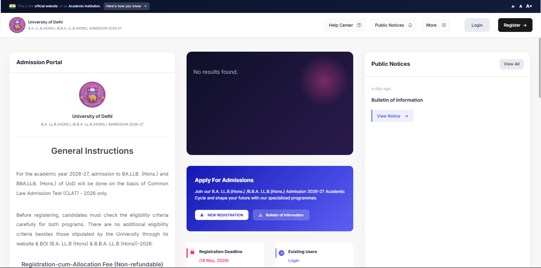Expand the "Here's how you know" dropdown

tap(127, 6)
